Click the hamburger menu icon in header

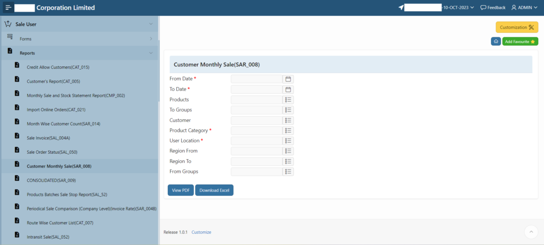[x=8, y=8]
